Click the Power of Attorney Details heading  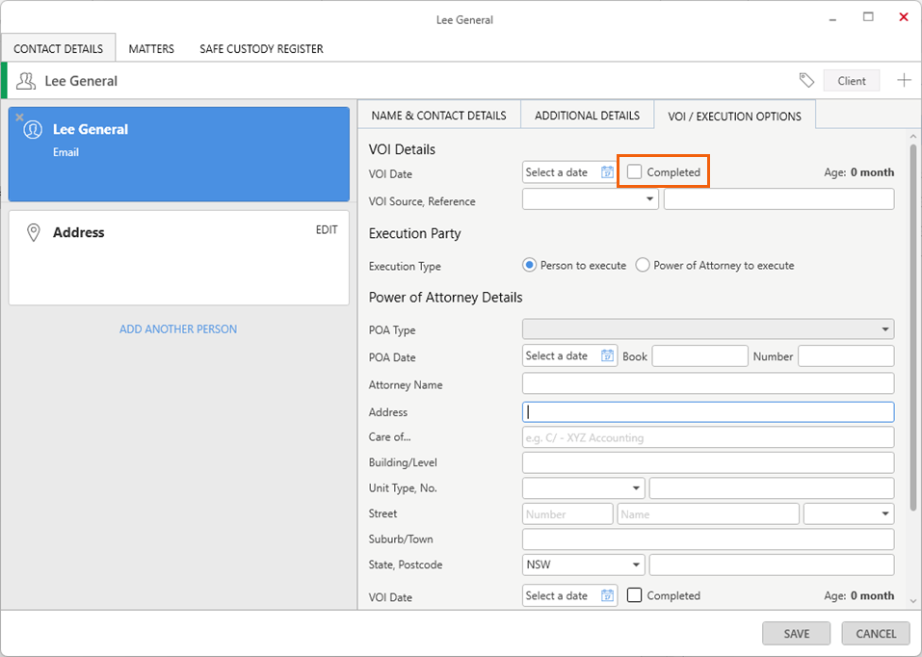445,298
